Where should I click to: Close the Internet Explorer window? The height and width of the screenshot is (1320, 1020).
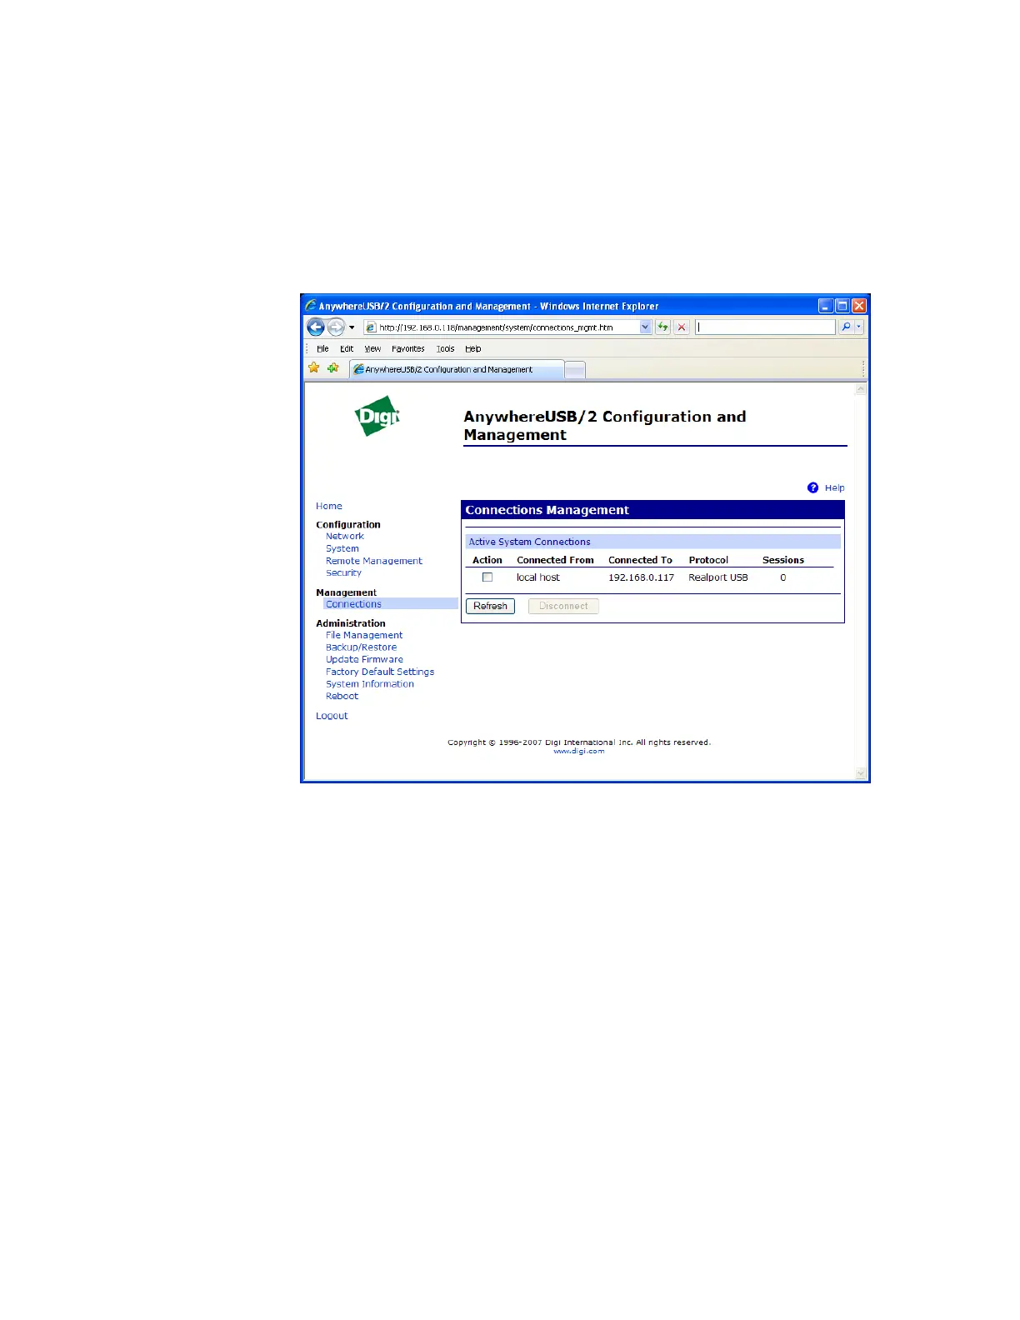point(859,306)
